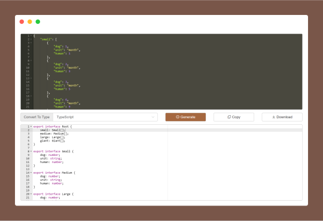Click line number 12 in JSON editor gutter
323x221 pixels.
[x=28, y=75]
